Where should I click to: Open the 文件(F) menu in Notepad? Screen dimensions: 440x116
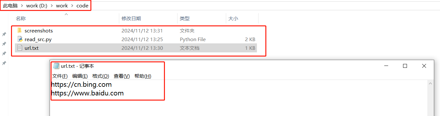(x=60, y=76)
